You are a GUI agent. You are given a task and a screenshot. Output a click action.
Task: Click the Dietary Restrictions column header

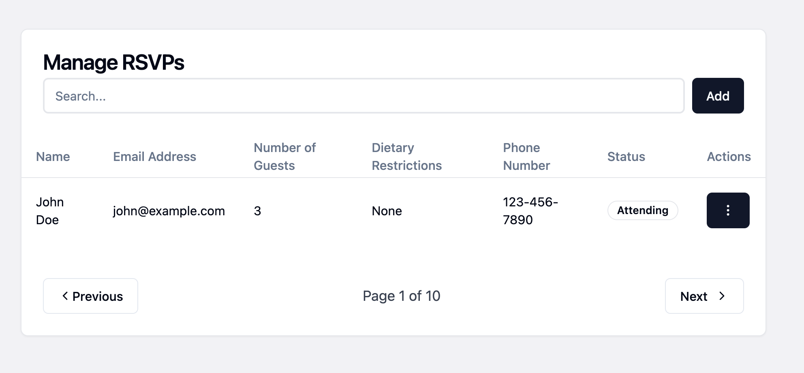(406, 157)
